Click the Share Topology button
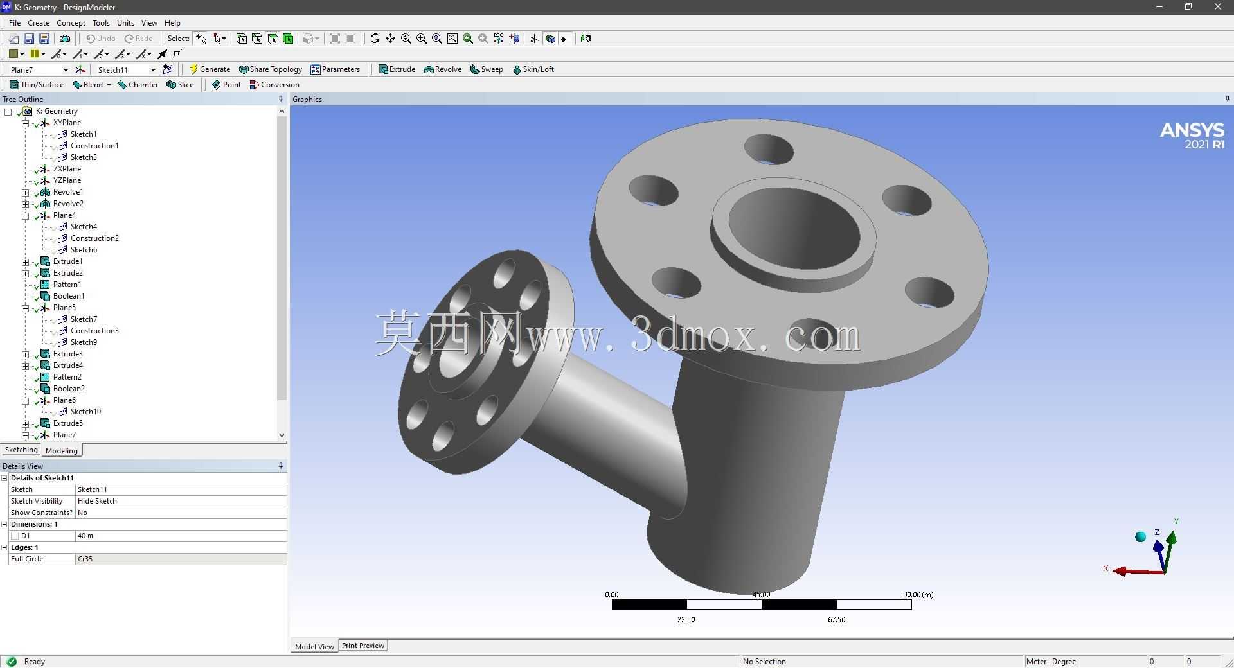This screenshot has width=1234, height=668. click(270, 69)
